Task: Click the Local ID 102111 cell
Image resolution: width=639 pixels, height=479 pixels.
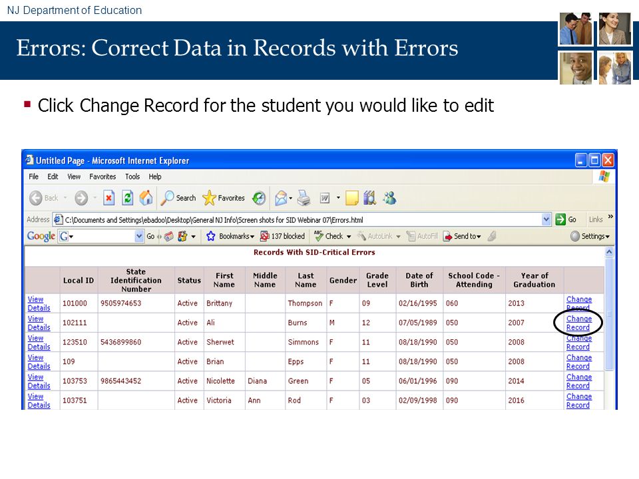Action: coord(79,323)
